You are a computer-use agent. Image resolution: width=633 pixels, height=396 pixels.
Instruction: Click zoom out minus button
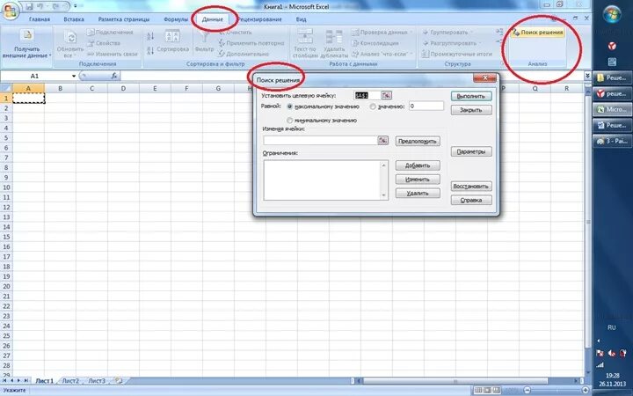(527, 391)
